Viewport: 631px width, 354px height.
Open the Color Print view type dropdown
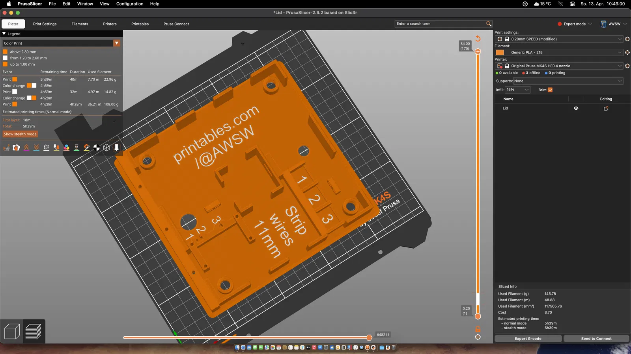pos(117,43)
